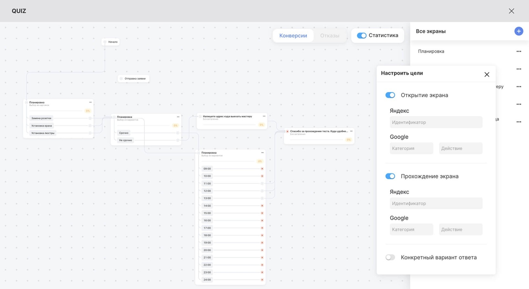529x289 pixels.
Task: Close the Настроить цели panel
Action: point(487,75)
